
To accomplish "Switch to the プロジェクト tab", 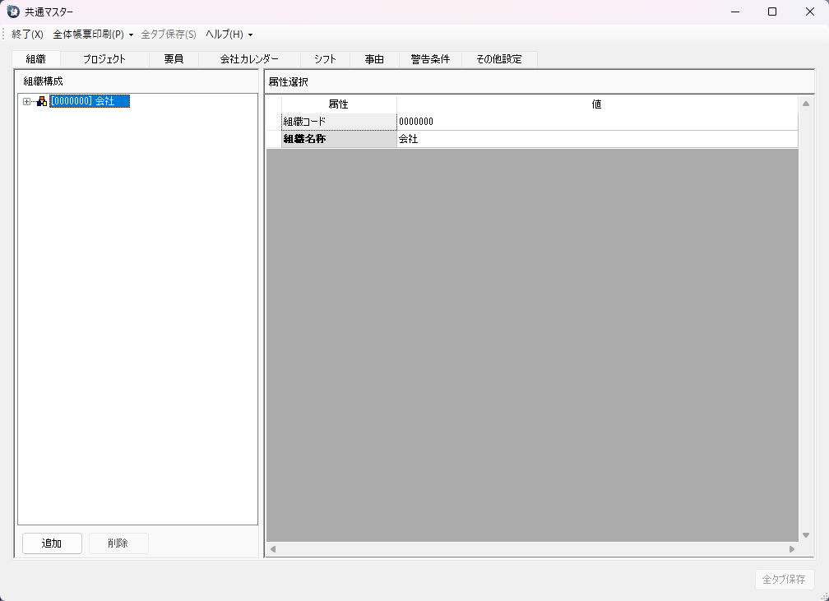I will pos(104,59).
